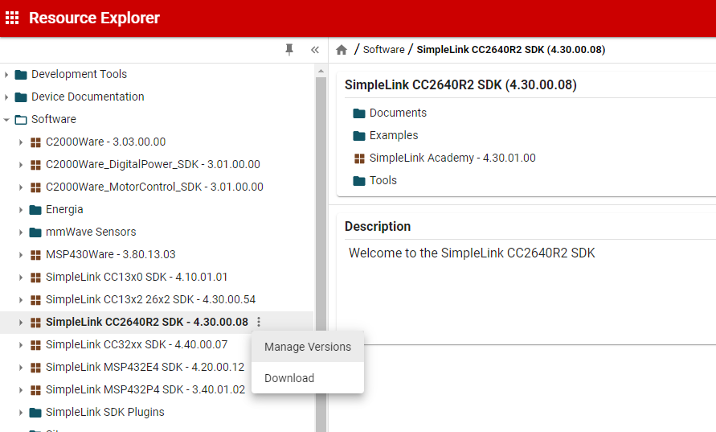This screenshot has height=432, width=716.
Task: Click the SimpleLink SDK Plugins folder icon
Action: pyautogui.click(x=35, y=413)
